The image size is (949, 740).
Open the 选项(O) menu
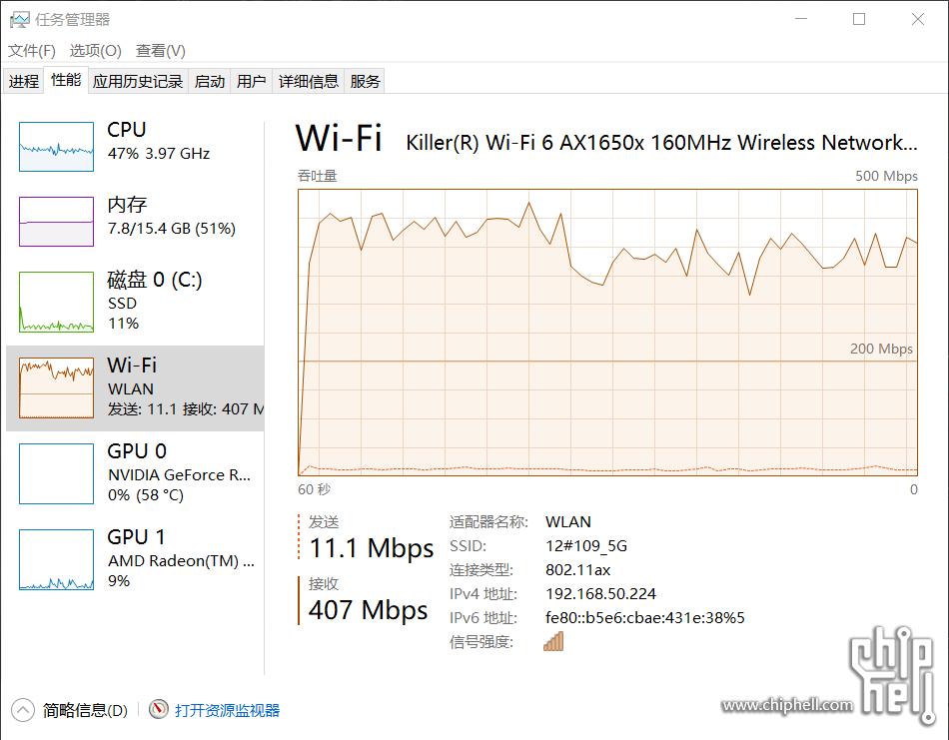click(94, 50)
